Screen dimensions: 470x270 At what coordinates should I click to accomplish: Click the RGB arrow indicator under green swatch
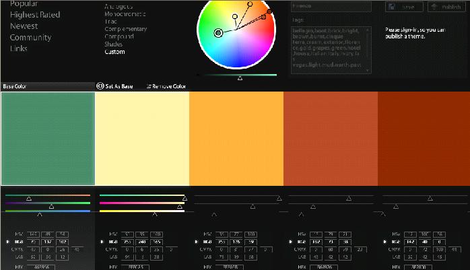tap(7, 240)
